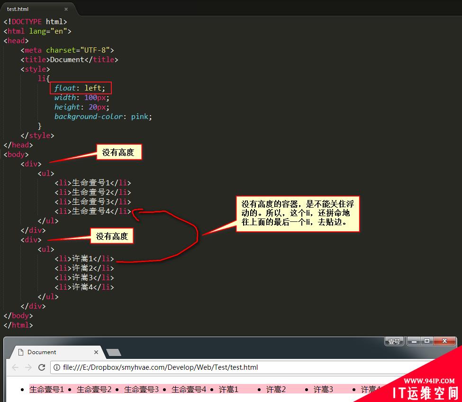The height and width of the screenshot is (402, 462).
Task: Click the float: left; declaration
Action: (x=80, y=88)
